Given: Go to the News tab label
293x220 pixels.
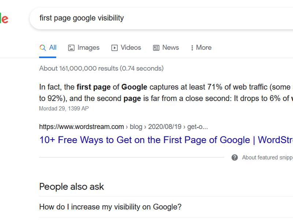Looking at the screenshot, I should point(170,47).
